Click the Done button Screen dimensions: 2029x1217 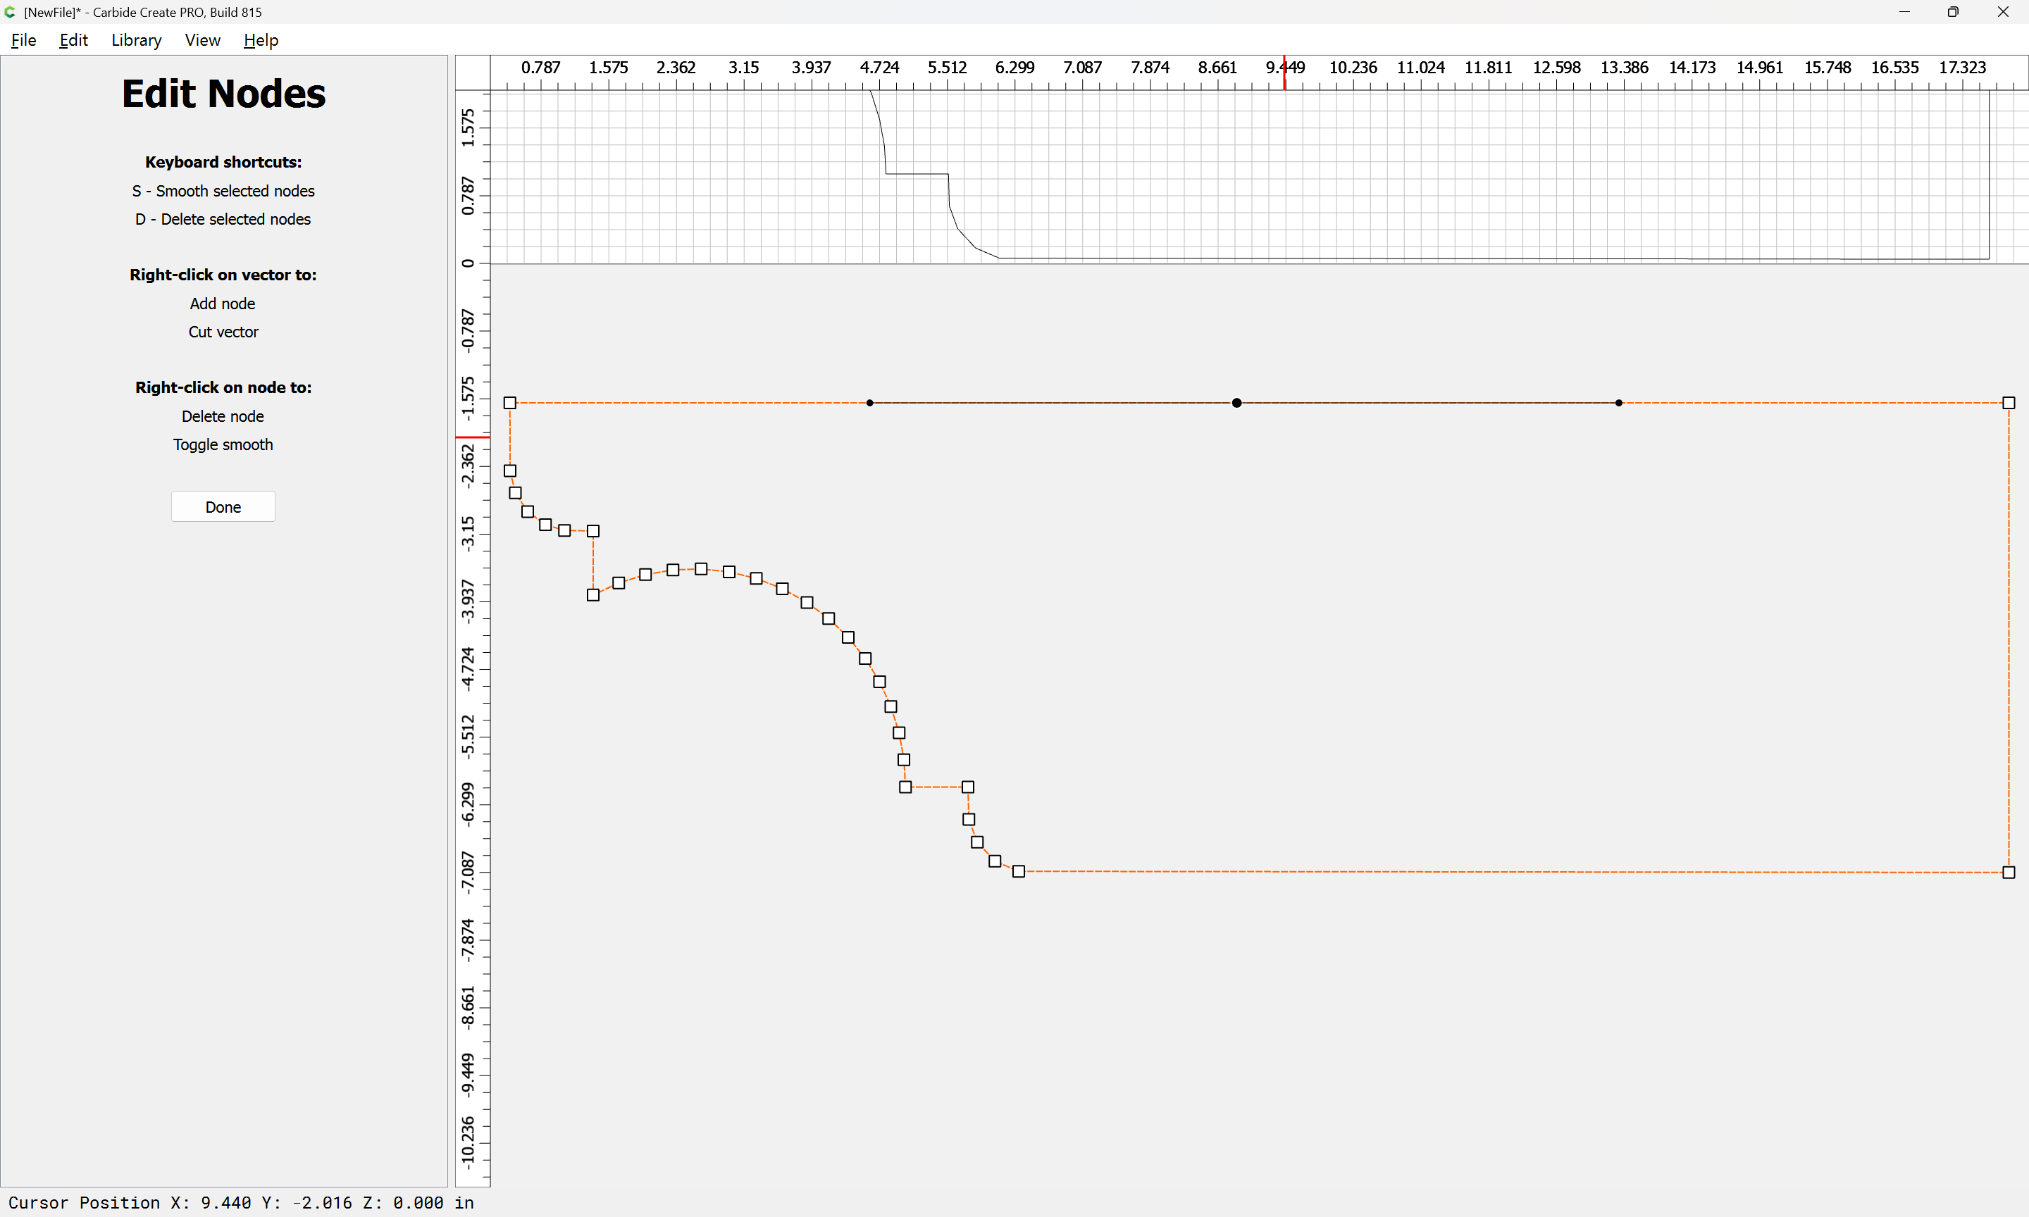point(223,507)
